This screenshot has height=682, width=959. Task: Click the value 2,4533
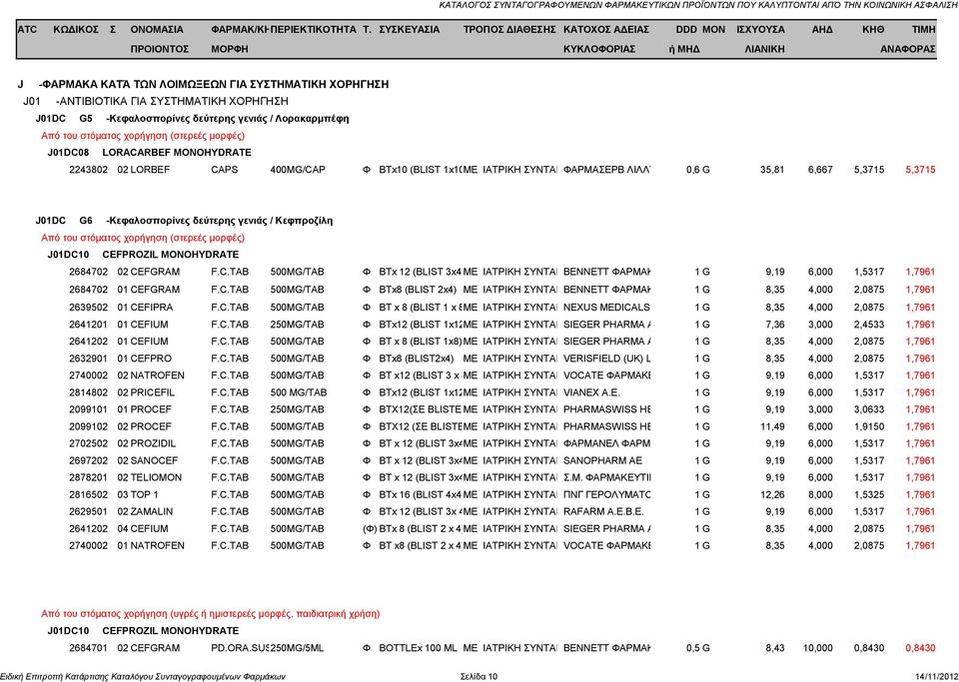869,325
